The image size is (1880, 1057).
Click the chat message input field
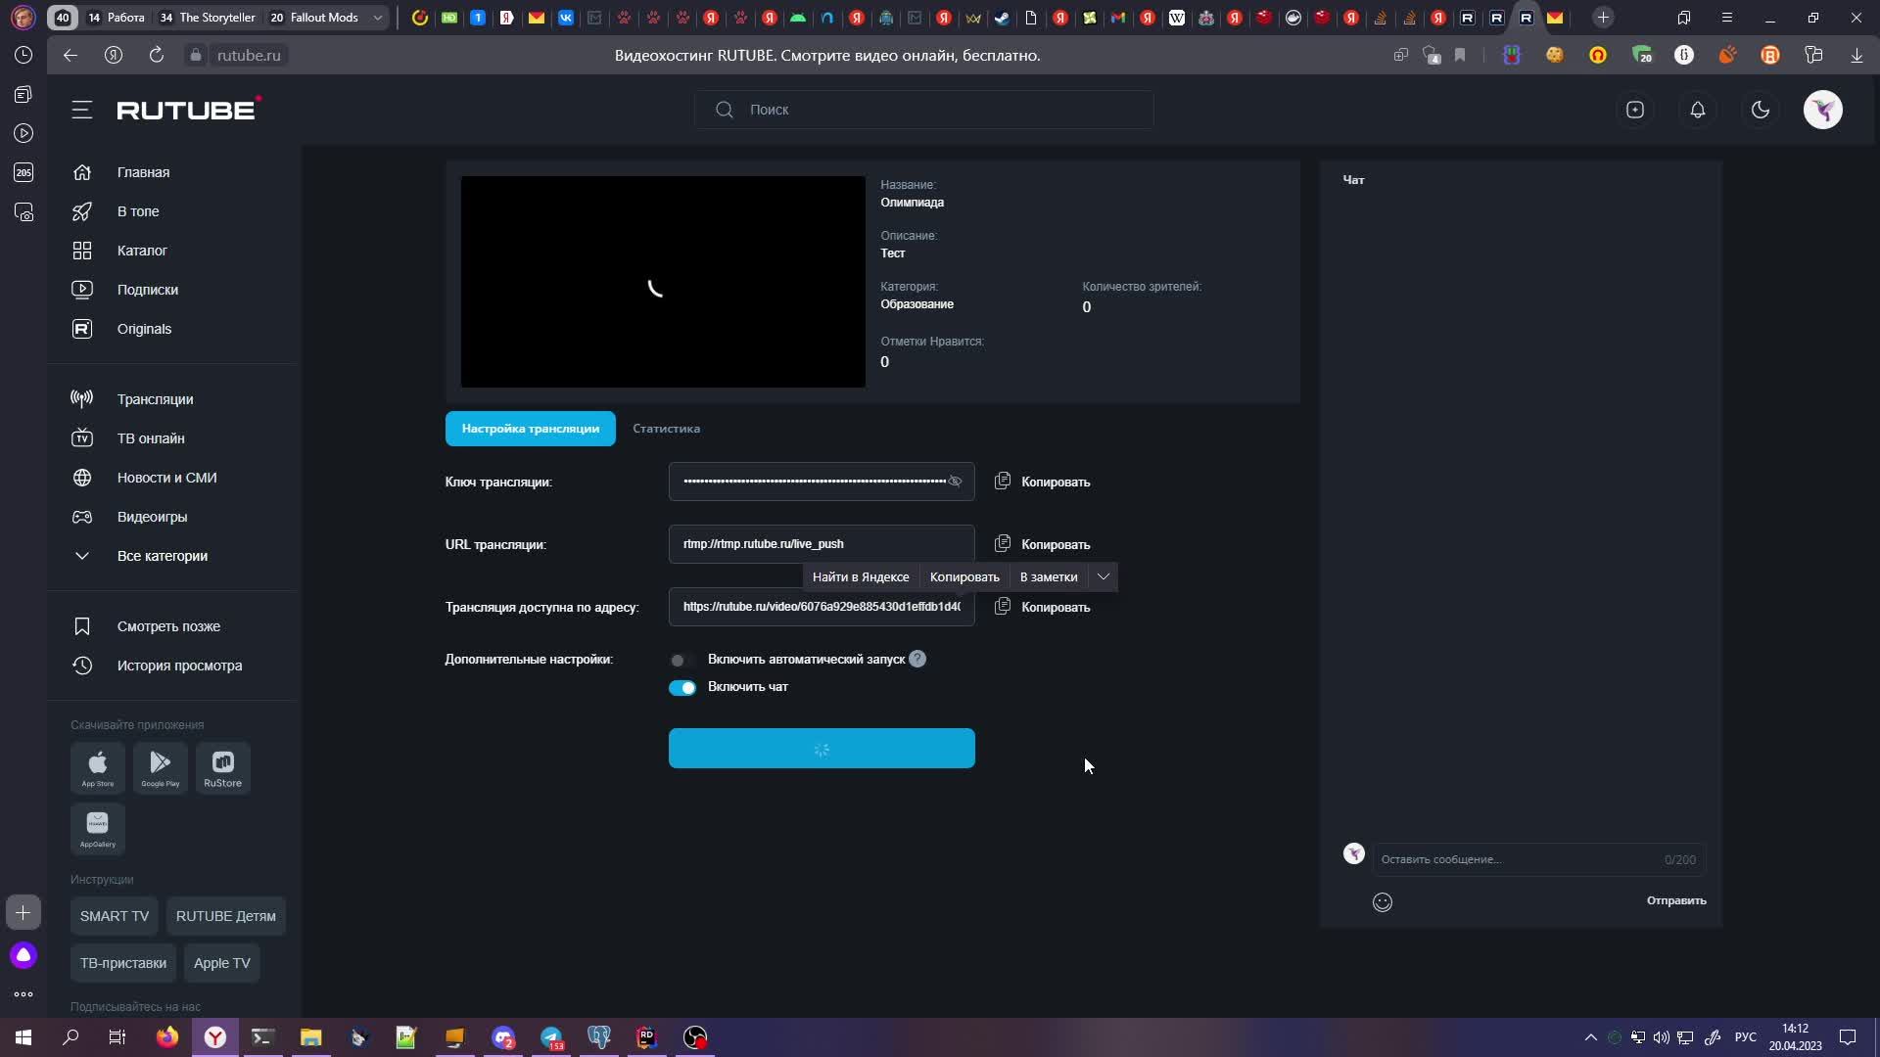[1518, 859]
